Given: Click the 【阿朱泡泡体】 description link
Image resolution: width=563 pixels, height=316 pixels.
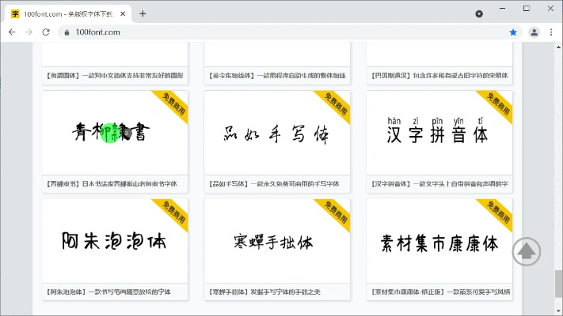Looking at the screenshot, I should (108, 292).
